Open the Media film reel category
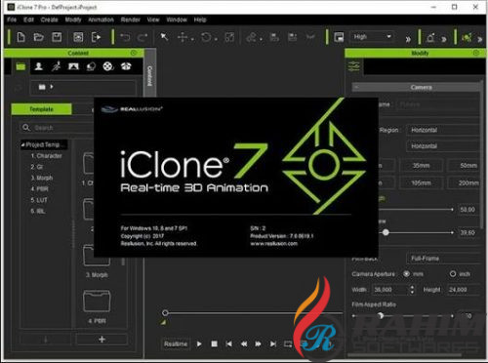 coord(108,66)
